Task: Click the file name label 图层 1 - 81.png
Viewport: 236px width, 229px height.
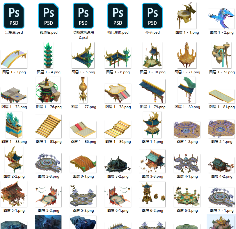Action: (222, 107)
